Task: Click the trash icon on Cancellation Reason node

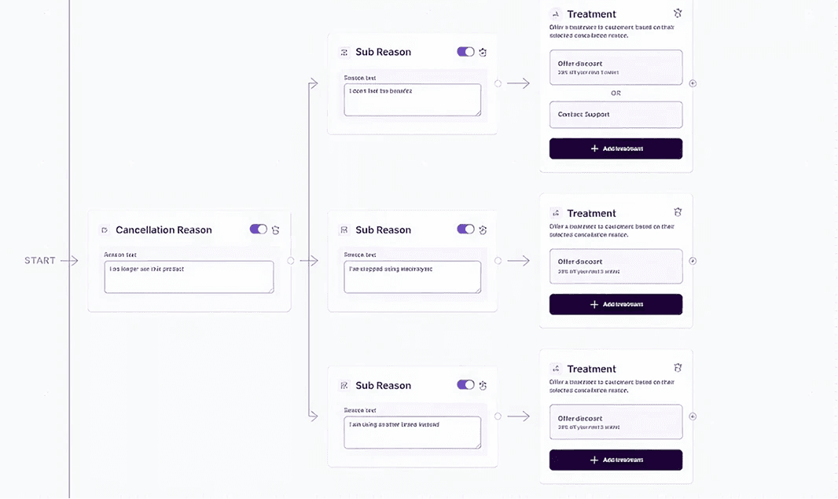Action: (x=276, y=229)
